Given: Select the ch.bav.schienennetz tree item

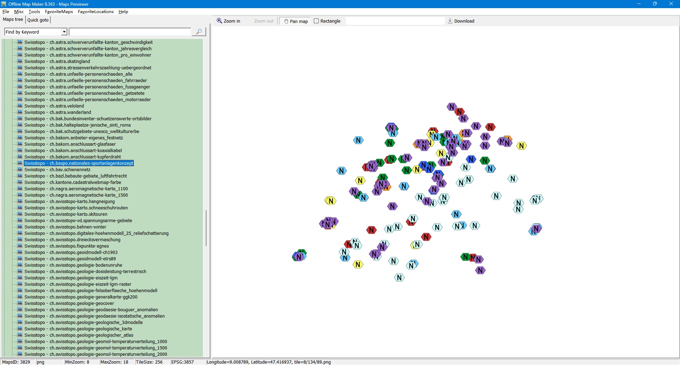Looking at the screenshot, I should (70, 170).
